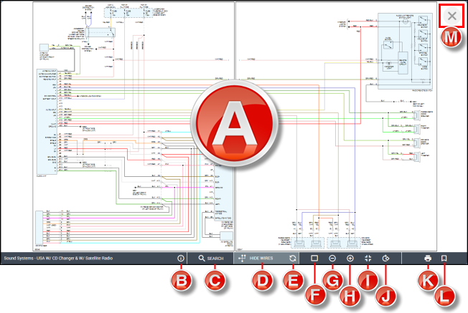Rotate the diagram with the rotate icon
468x313 pixels.
[385, 258]
